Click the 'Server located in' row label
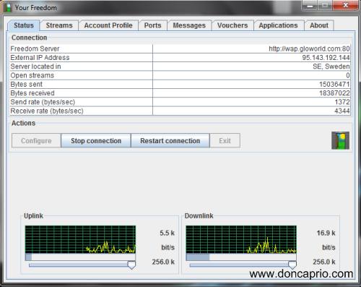Image resolution: width=361 pixels, height=287 pixels. [35, 67]
